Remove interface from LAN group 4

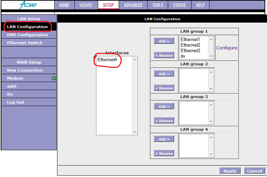[164, 153]
